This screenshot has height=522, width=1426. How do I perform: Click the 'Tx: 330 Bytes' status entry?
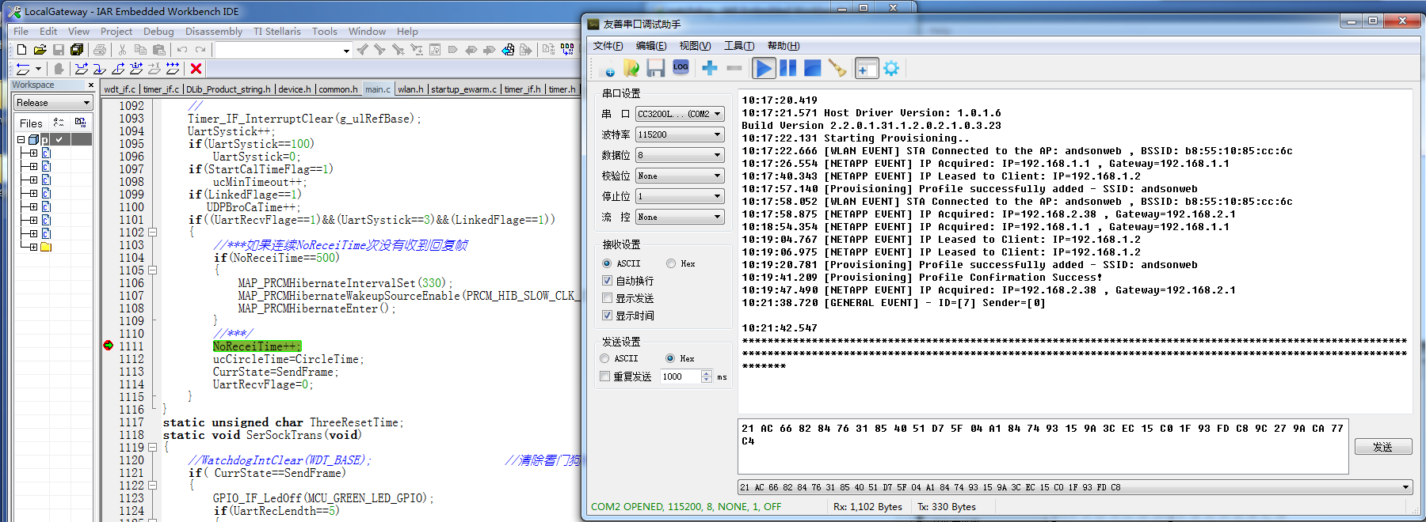point(947,507)
